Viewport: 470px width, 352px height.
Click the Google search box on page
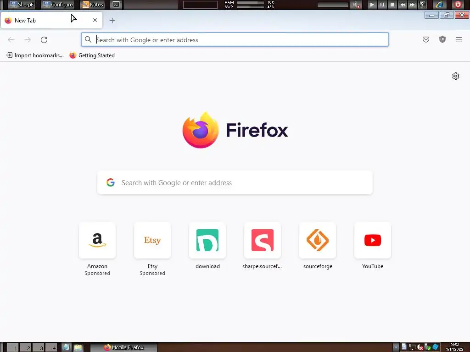235,182
